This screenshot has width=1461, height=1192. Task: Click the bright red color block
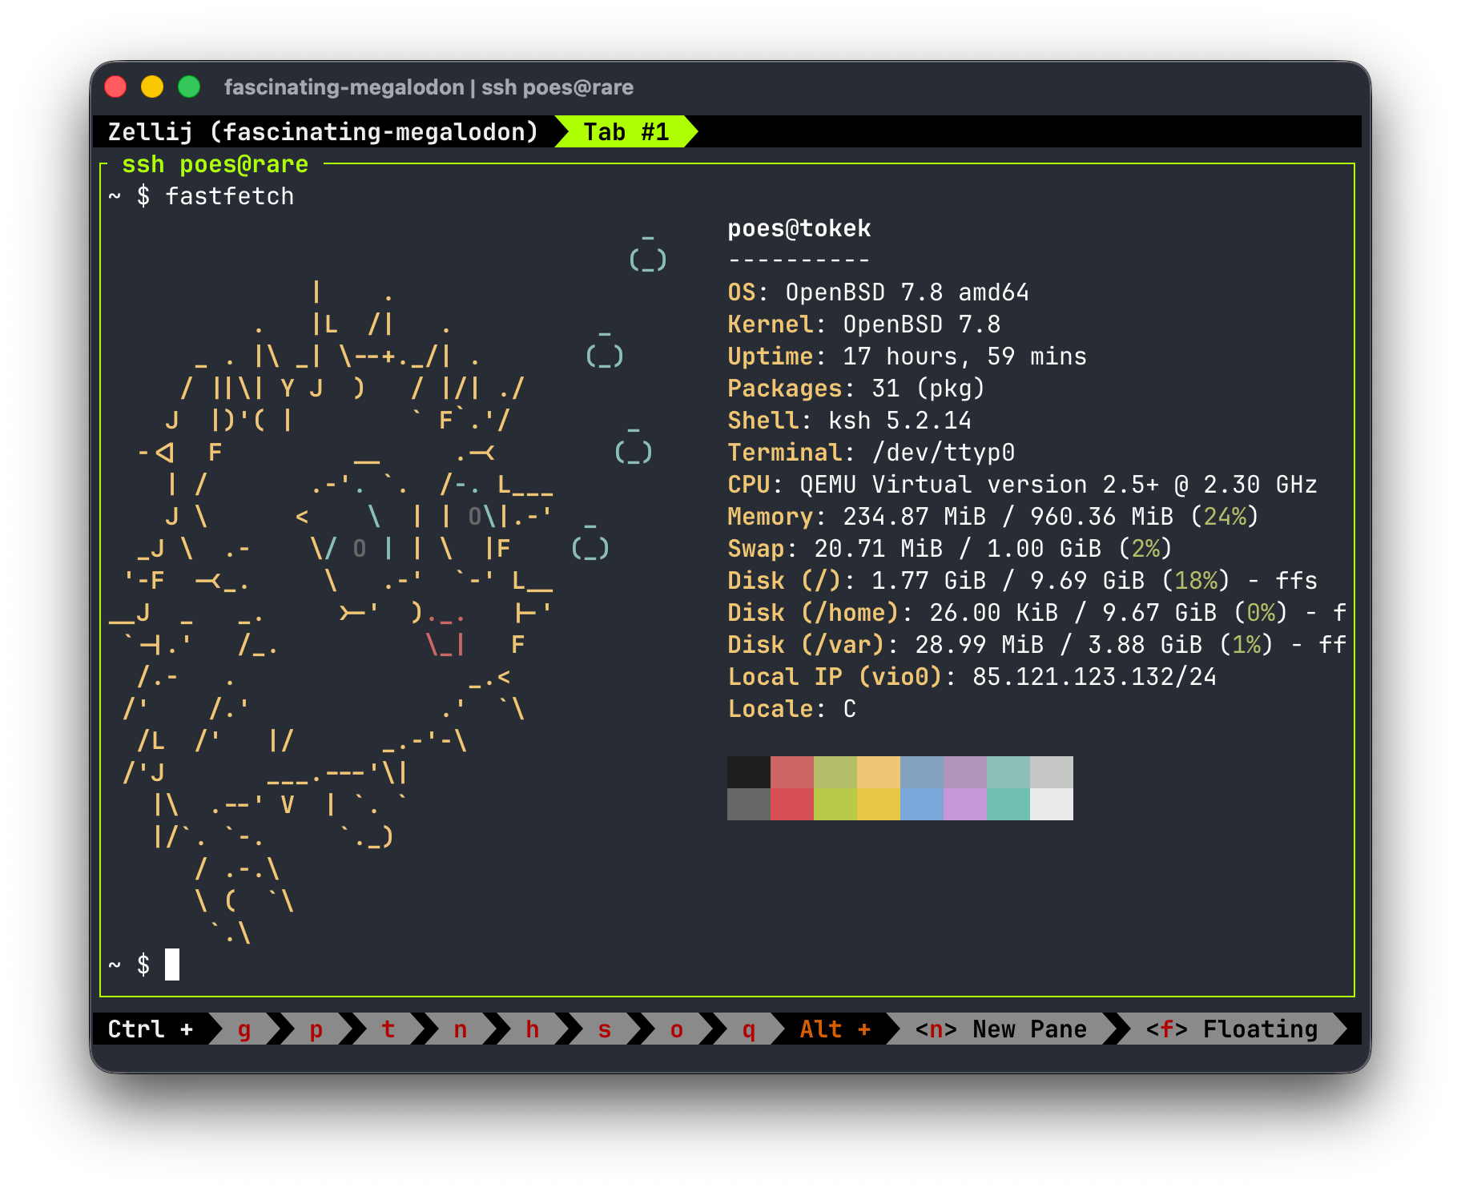pyautogui.click(x=792, y=804)
